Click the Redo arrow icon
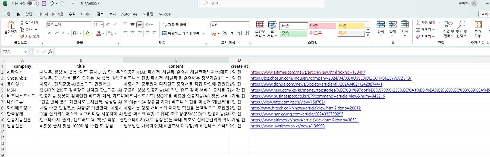490x157 pixels. [62, 4]
